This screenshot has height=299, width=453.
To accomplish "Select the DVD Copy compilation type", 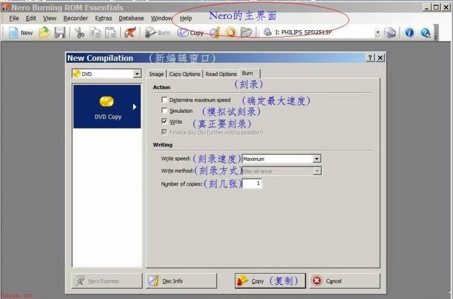I will [x=107, y=107].
